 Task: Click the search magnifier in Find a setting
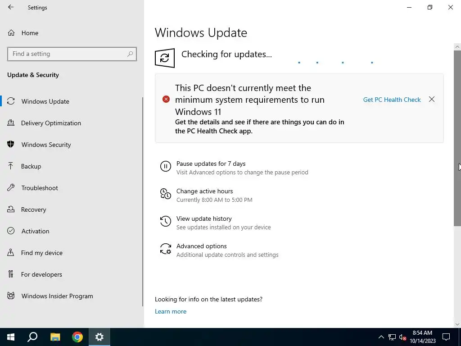pyautogui.click(x=130, y=54)
